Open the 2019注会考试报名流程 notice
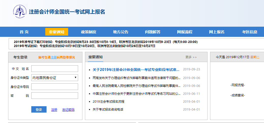 pyautogui.click(x=108, y=102)
